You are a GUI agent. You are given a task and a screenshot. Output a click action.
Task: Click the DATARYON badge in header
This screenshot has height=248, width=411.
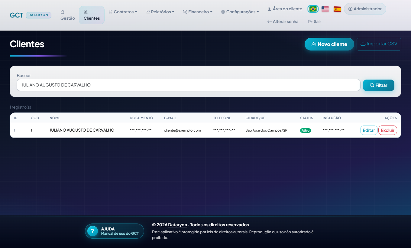pos(39,15)
